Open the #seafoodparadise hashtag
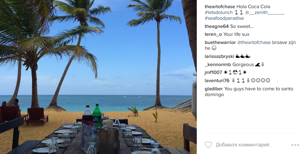The width and height of the screenshot is (304, 154). click(x=224, y=18)
